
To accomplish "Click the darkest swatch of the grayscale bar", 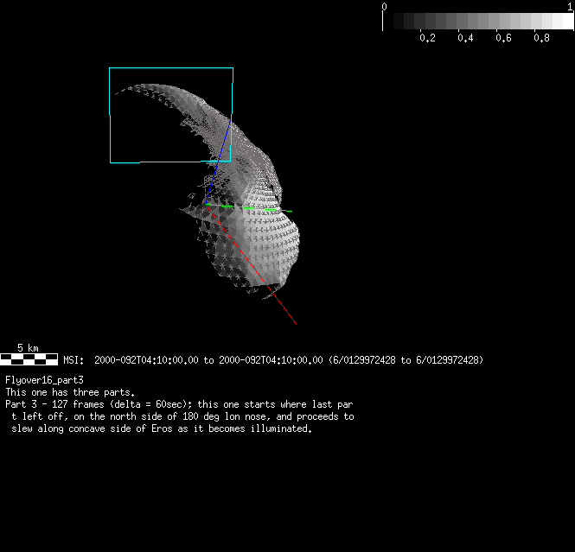I will 389,21.
